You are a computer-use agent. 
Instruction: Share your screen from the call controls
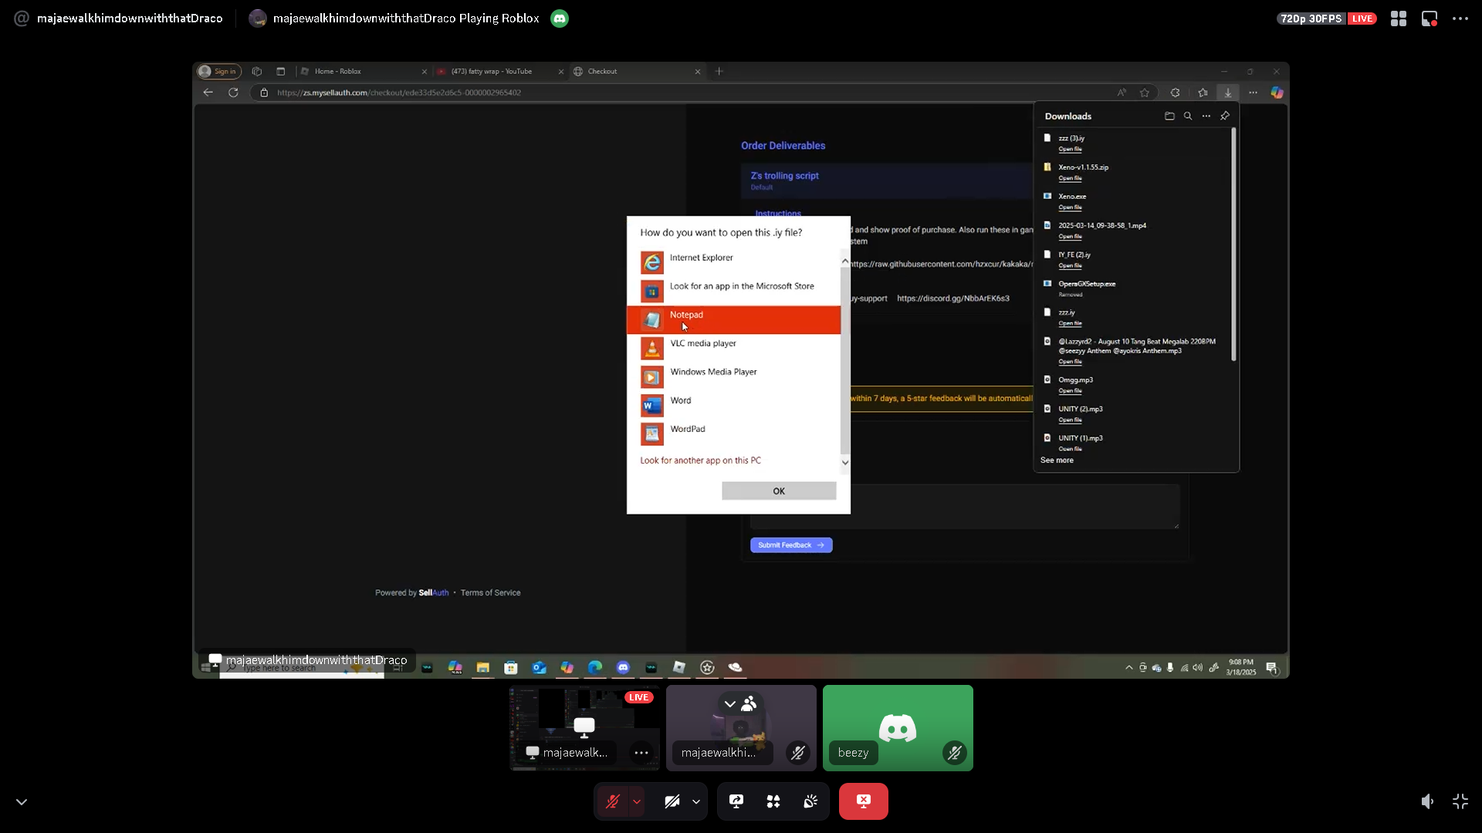click(x=736, y=801)
